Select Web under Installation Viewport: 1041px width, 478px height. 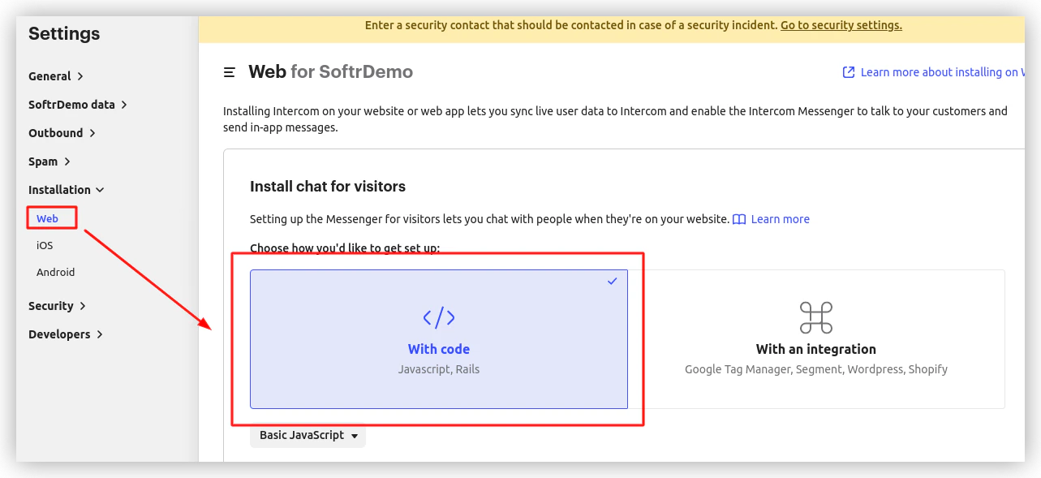[x=48, y=218]
